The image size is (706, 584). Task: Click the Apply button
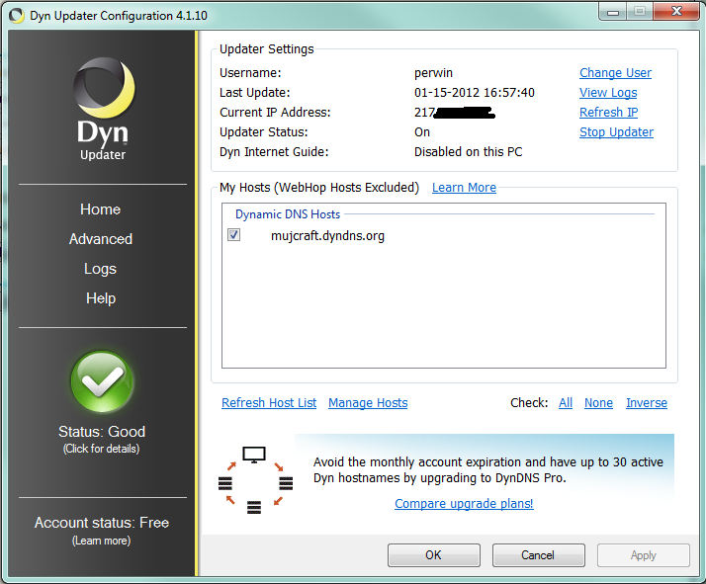[x=644, y=555]
